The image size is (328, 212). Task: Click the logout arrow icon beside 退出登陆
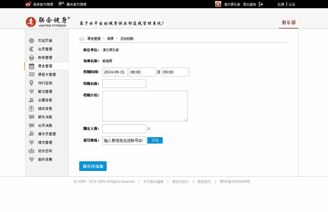(x=261, y=4)
